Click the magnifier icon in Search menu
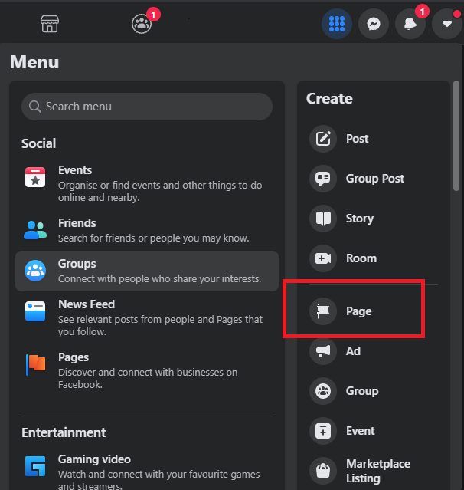The width and height of the screenshot is (464, 490). pos(34,107)
